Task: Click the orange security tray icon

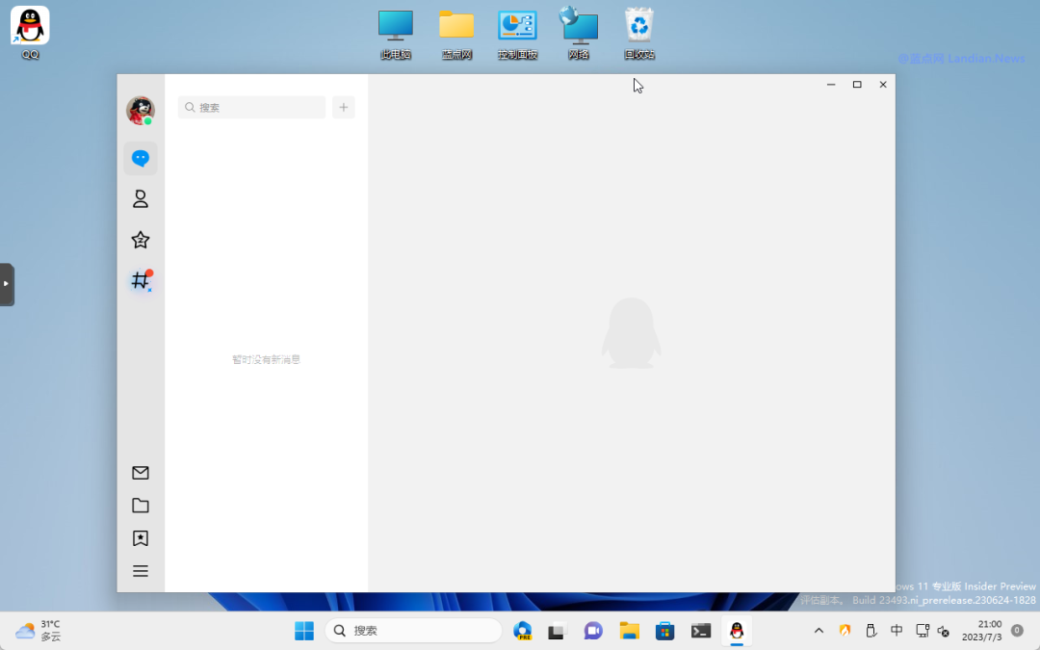Action: (845, 631)
